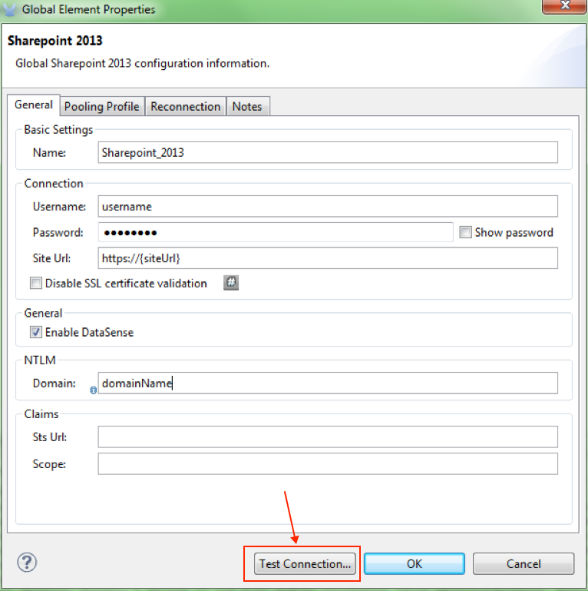The image size is (588, 591).
Task: Close the Global Element Properties dialog
Action: point(564,6)
